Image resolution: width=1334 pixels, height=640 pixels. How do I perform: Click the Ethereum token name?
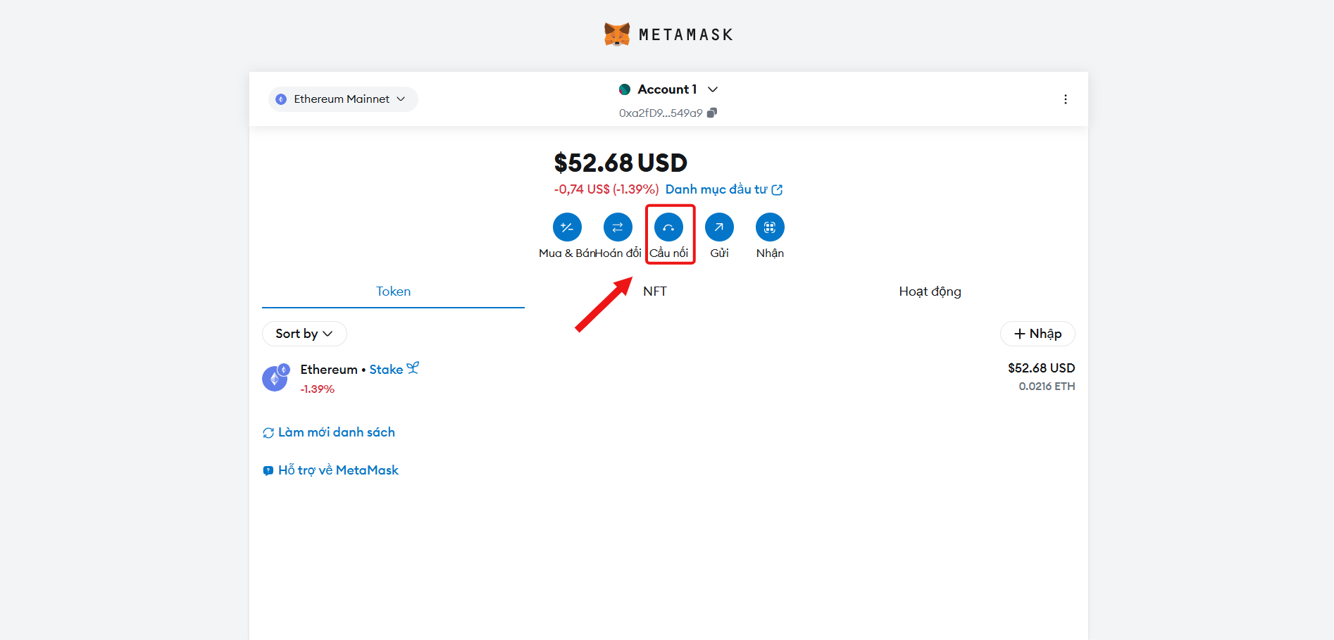(x=329, y=370)
